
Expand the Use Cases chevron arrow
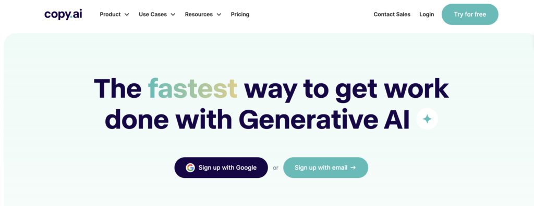[173, 15]
